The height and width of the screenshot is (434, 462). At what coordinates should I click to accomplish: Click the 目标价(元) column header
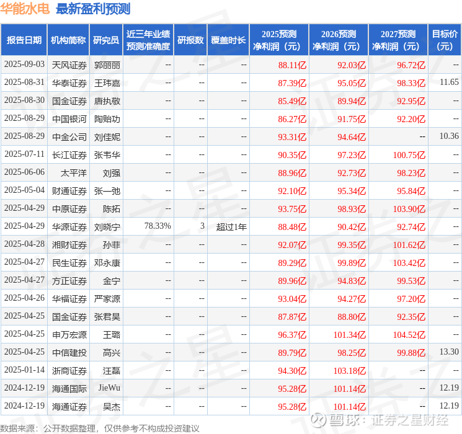445,40
